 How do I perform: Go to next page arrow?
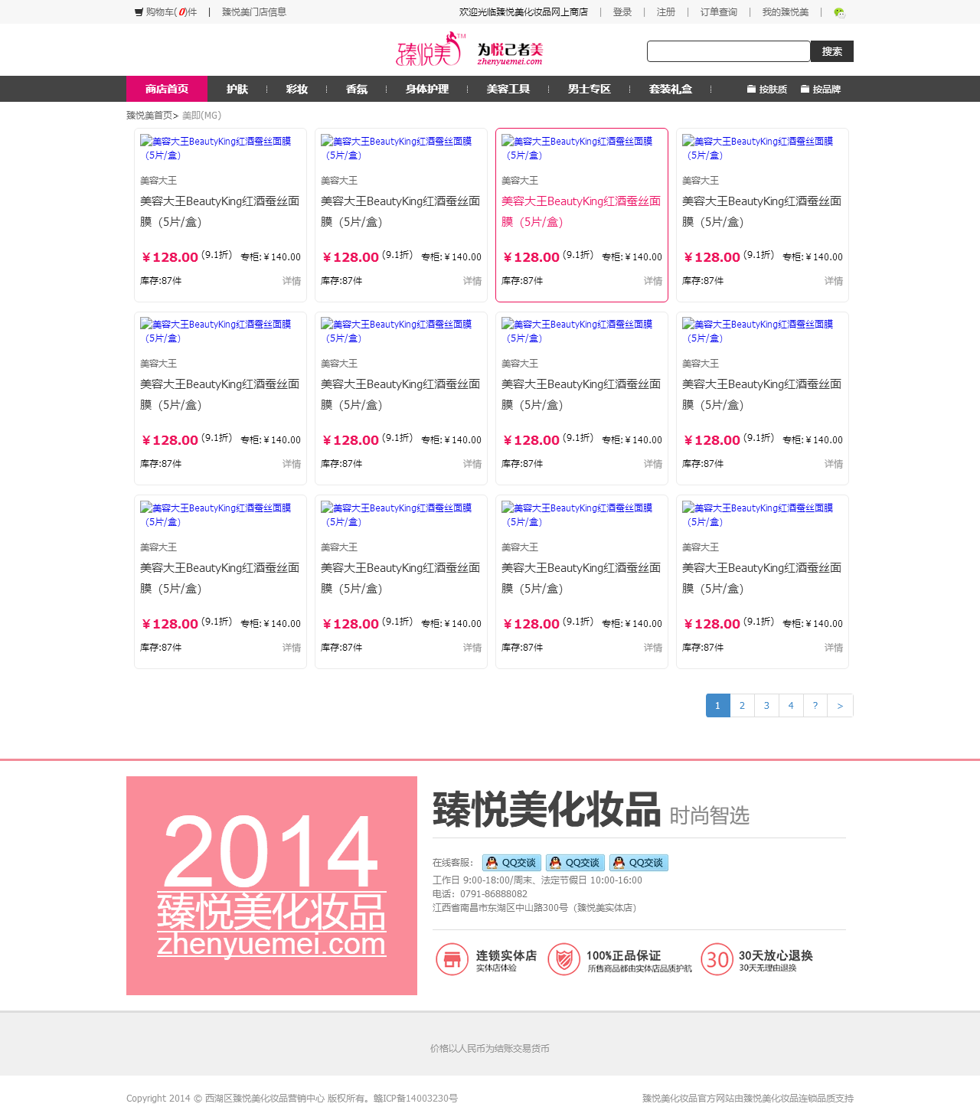click(840, 706)
